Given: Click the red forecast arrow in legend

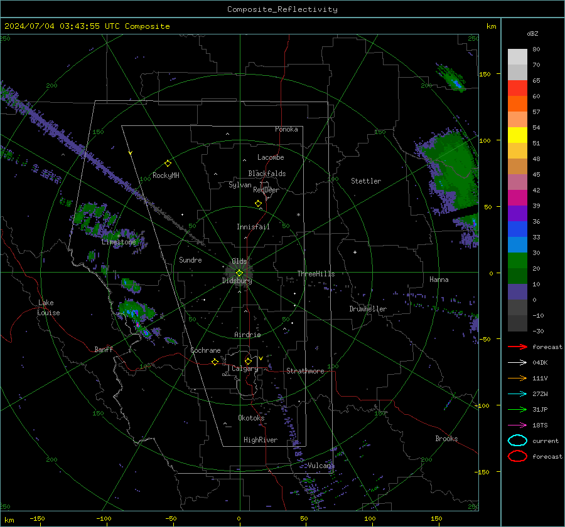Looking at the screenshot, I should [x=517, y=347].
